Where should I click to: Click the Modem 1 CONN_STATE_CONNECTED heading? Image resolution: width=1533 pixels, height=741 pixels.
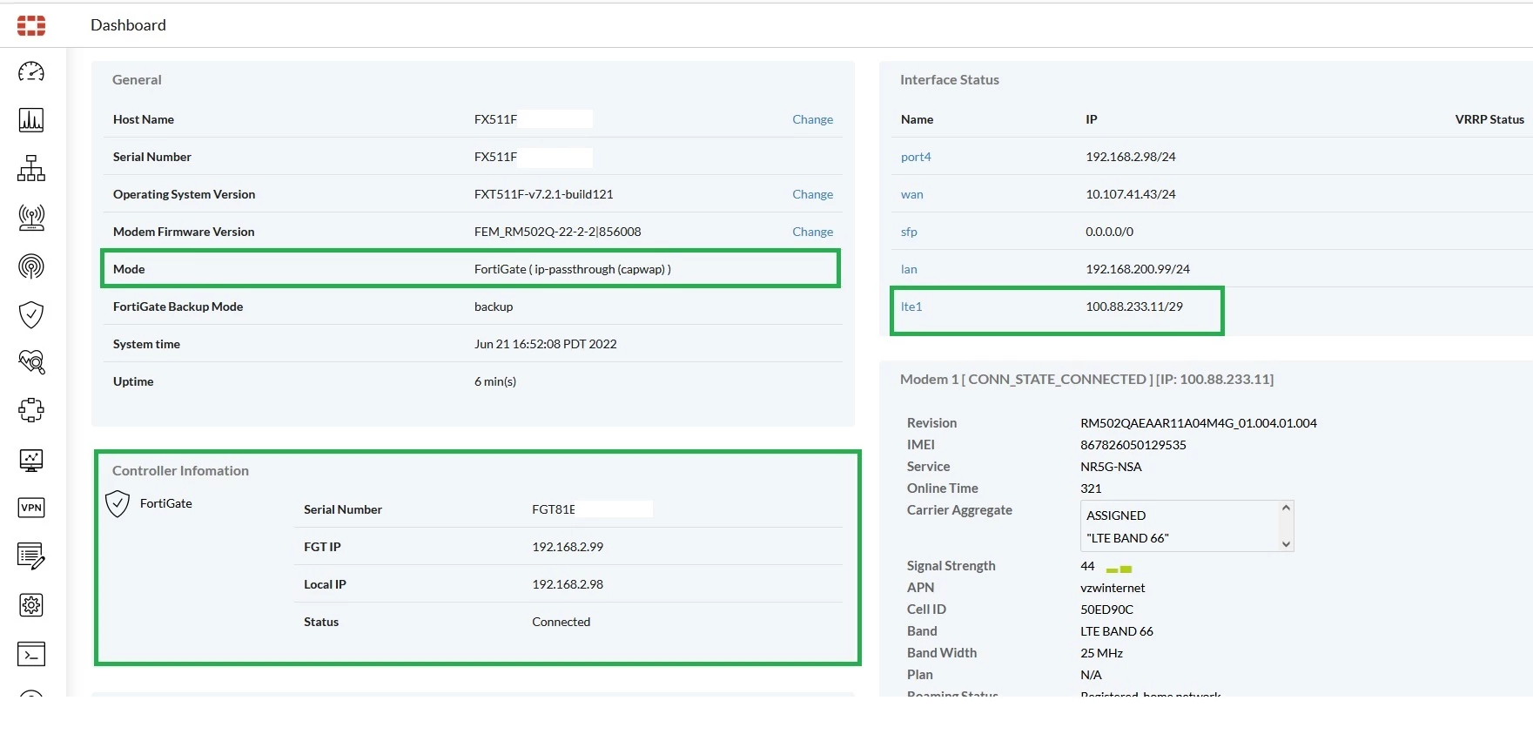point(1086,380)
